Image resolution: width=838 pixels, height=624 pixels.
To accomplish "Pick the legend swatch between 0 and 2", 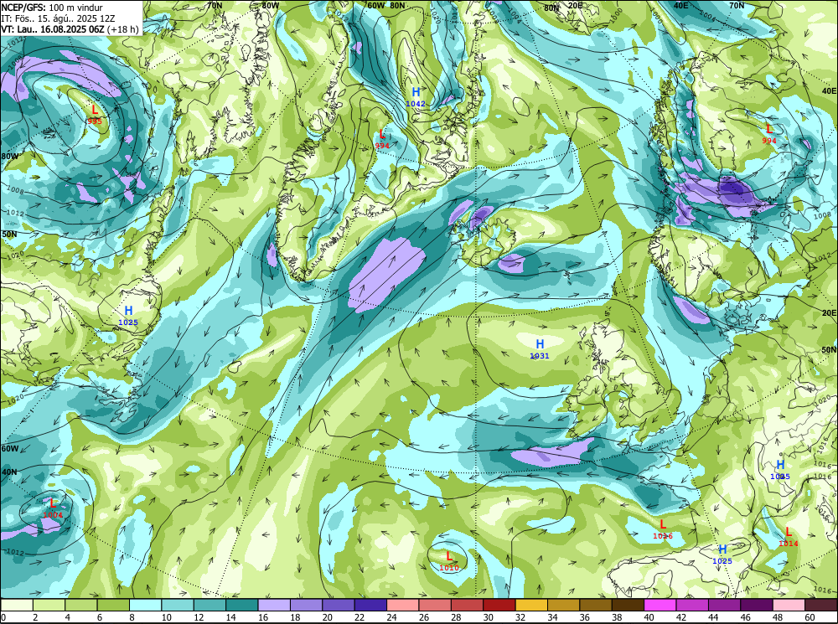I will point(17,605).
